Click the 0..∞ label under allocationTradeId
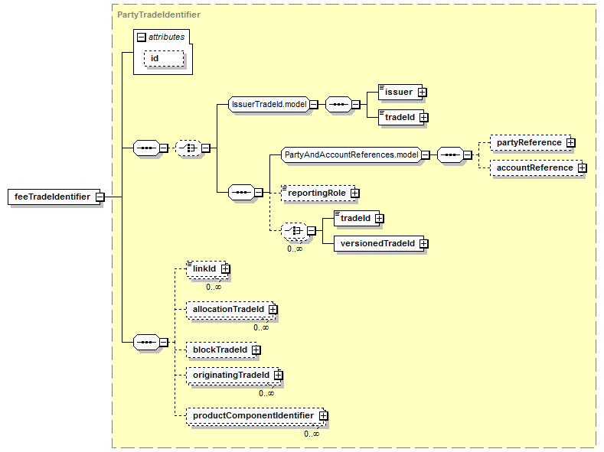Image resolution: width=604 pixels, height=452 pixels. point(261,328)
